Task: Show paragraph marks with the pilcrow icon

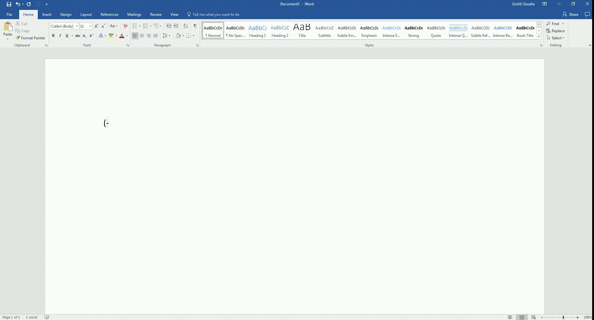Action: point(195,26)
